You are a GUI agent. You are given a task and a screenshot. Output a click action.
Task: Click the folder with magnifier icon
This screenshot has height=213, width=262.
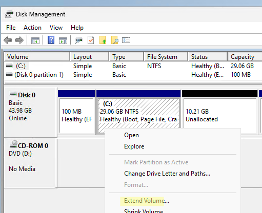114,40
